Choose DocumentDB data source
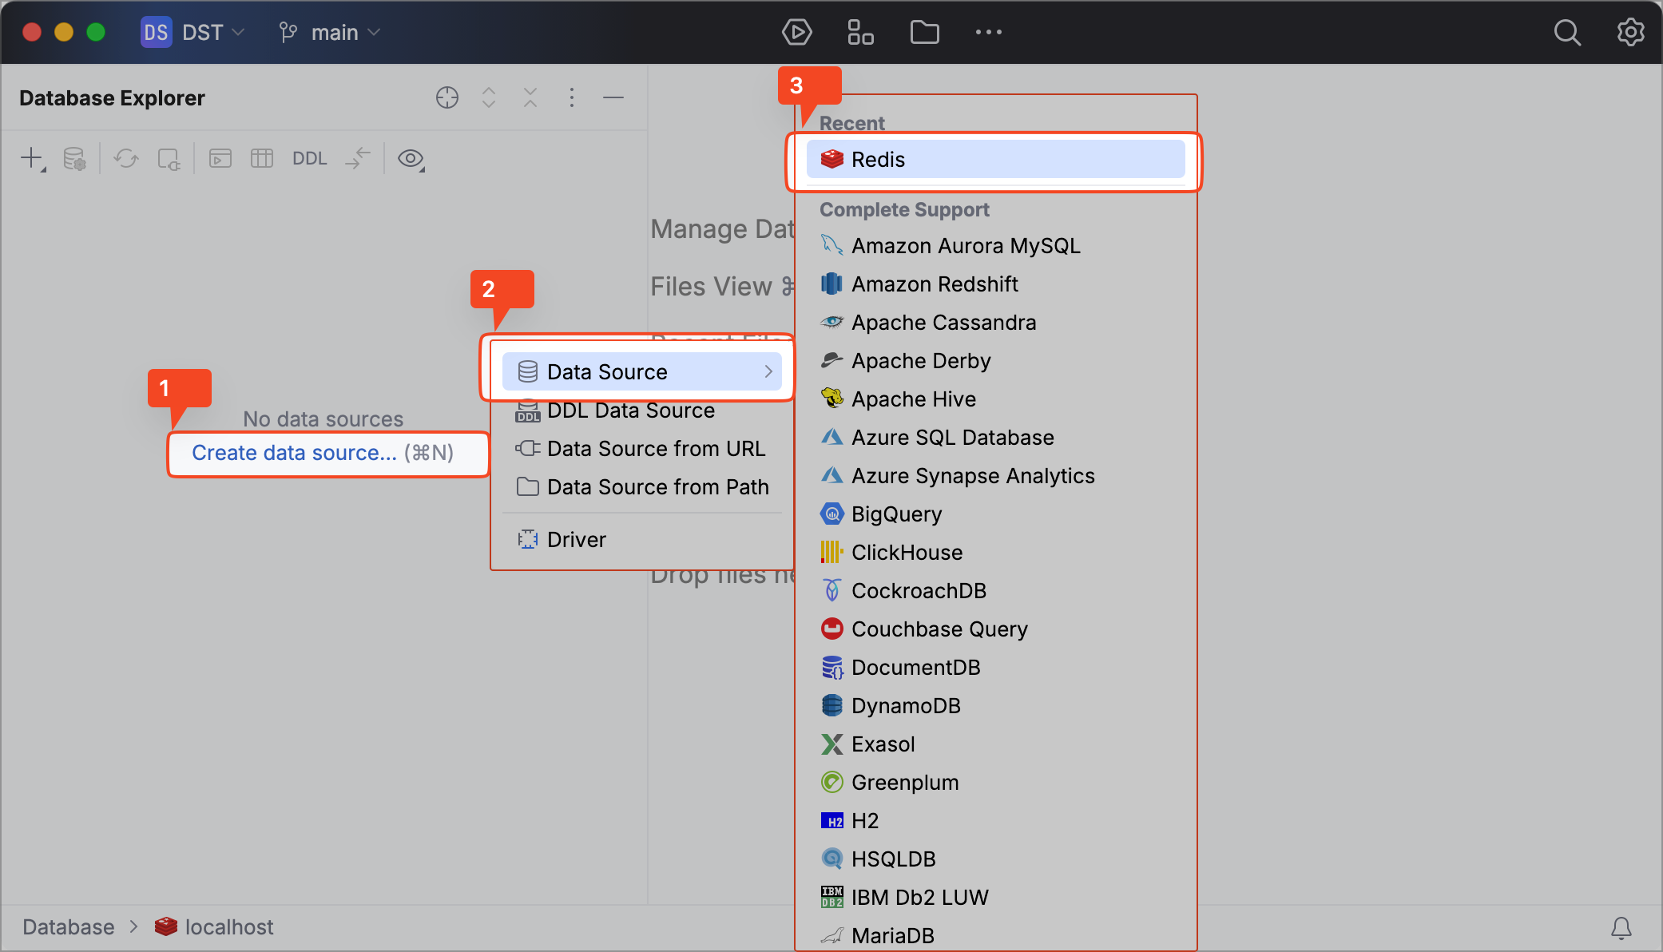The height and width of the screenshot is (952, 1663). pos(995,668)
